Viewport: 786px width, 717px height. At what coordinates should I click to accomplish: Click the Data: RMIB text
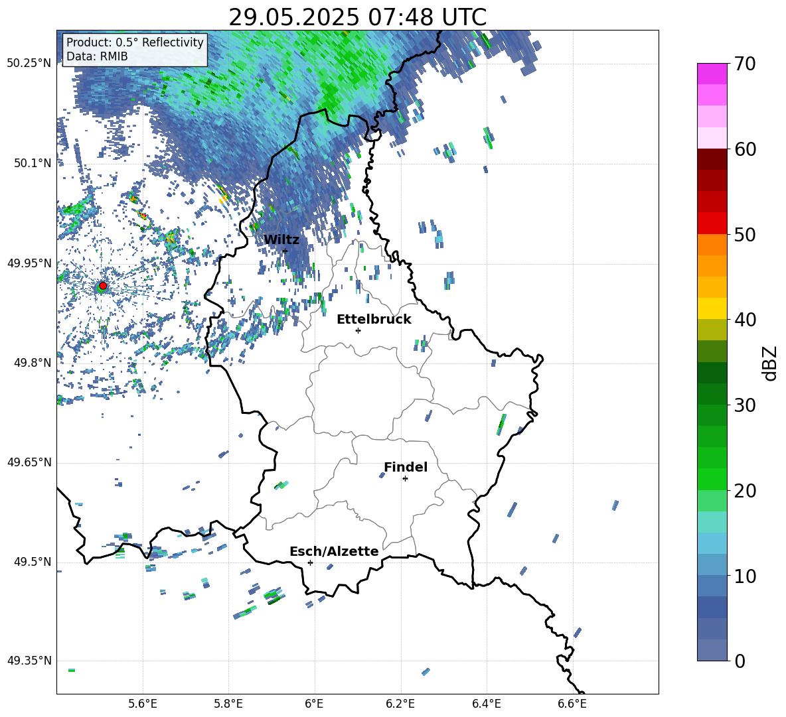pyautogui.click(x=97, y=56)
